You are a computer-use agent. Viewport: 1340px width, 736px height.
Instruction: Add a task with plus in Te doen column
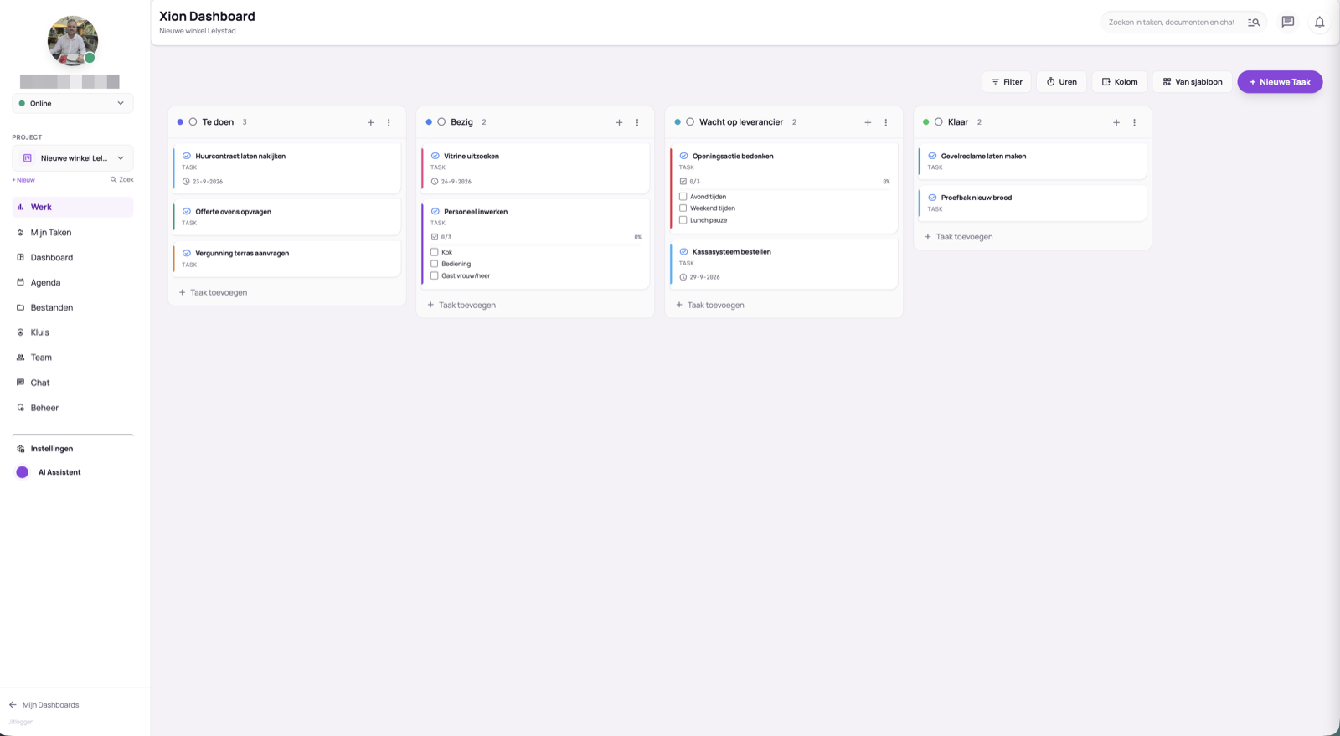(x=371, y=122)
